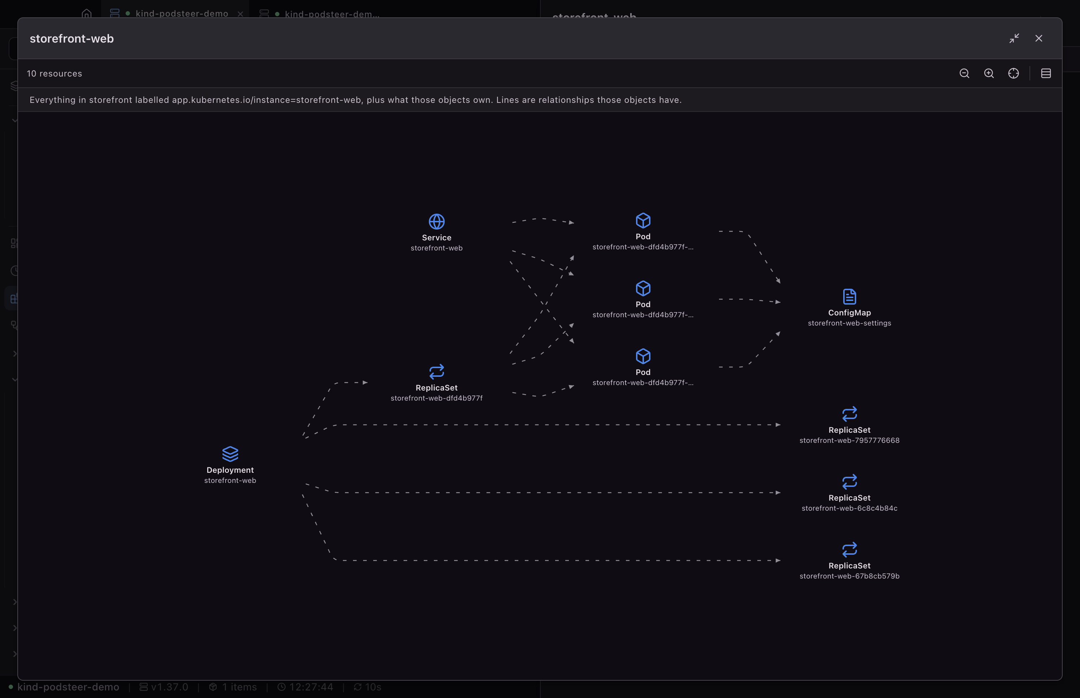Select the middle Pod cube icon
Image resolution: width=1080 pixels, height=698 pixels.
point(643,288)
